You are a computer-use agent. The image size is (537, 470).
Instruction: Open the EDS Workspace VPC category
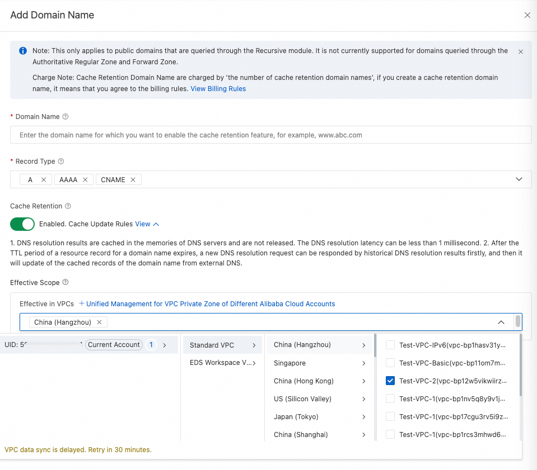point(222,363)
